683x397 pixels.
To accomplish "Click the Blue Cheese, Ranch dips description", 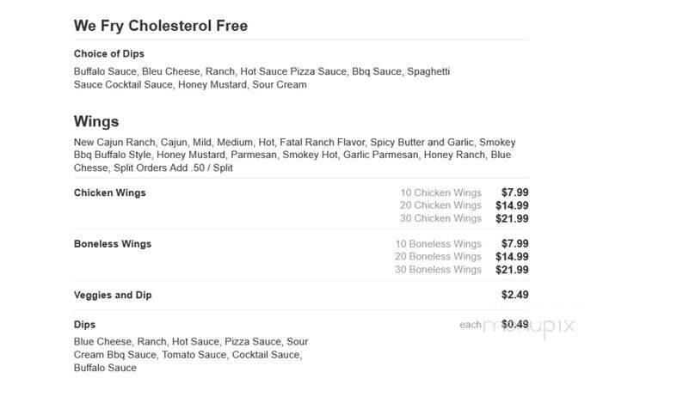I will point(191,355).
